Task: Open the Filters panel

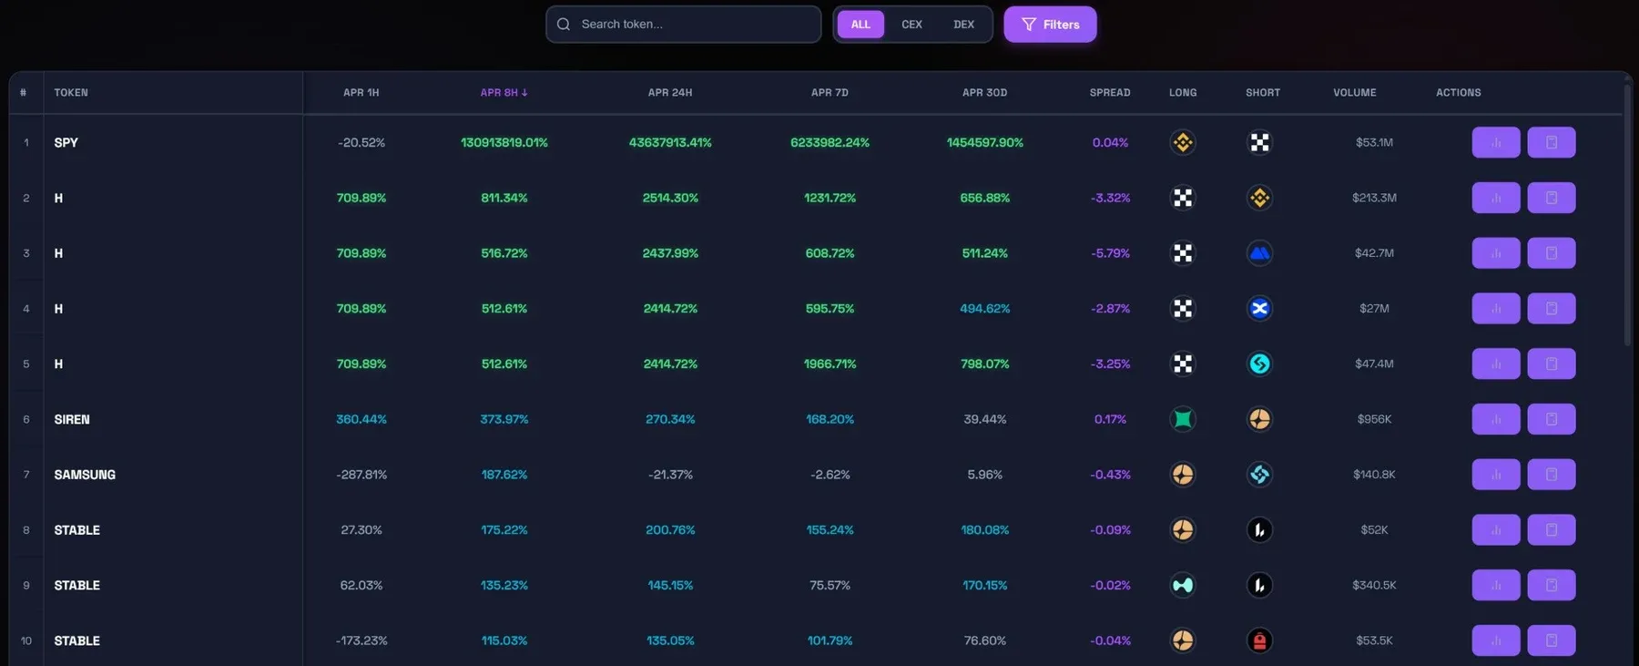Action: coord(1050,25)
